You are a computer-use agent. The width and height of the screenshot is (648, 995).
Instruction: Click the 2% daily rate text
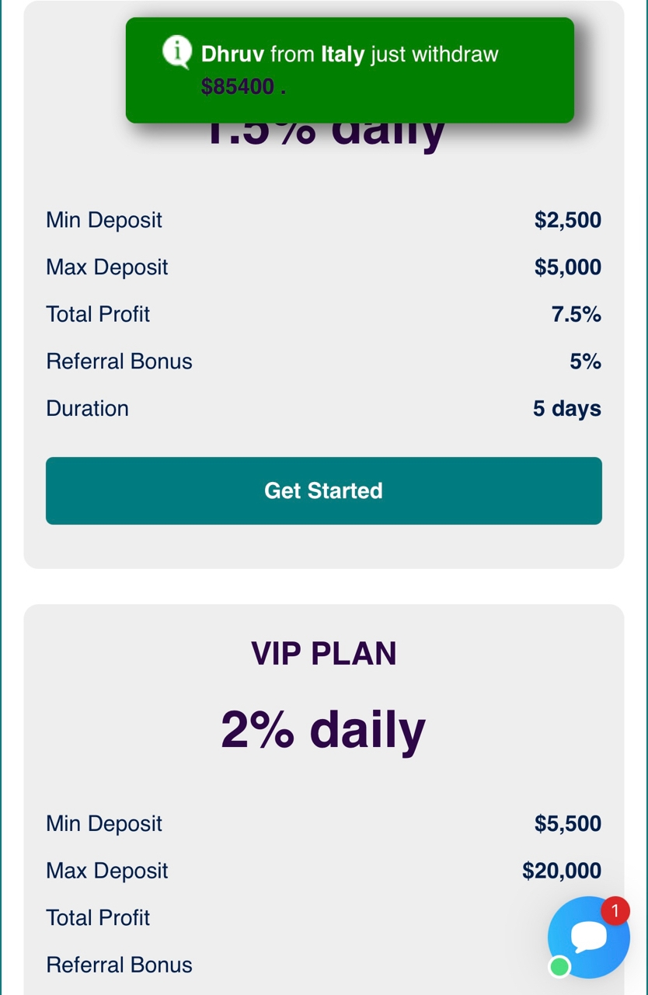pyautogui.click(x=323, y=730)
